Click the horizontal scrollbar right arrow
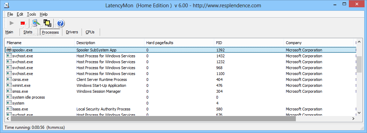This screenshot has height=133, width=367. pos(353,118)
